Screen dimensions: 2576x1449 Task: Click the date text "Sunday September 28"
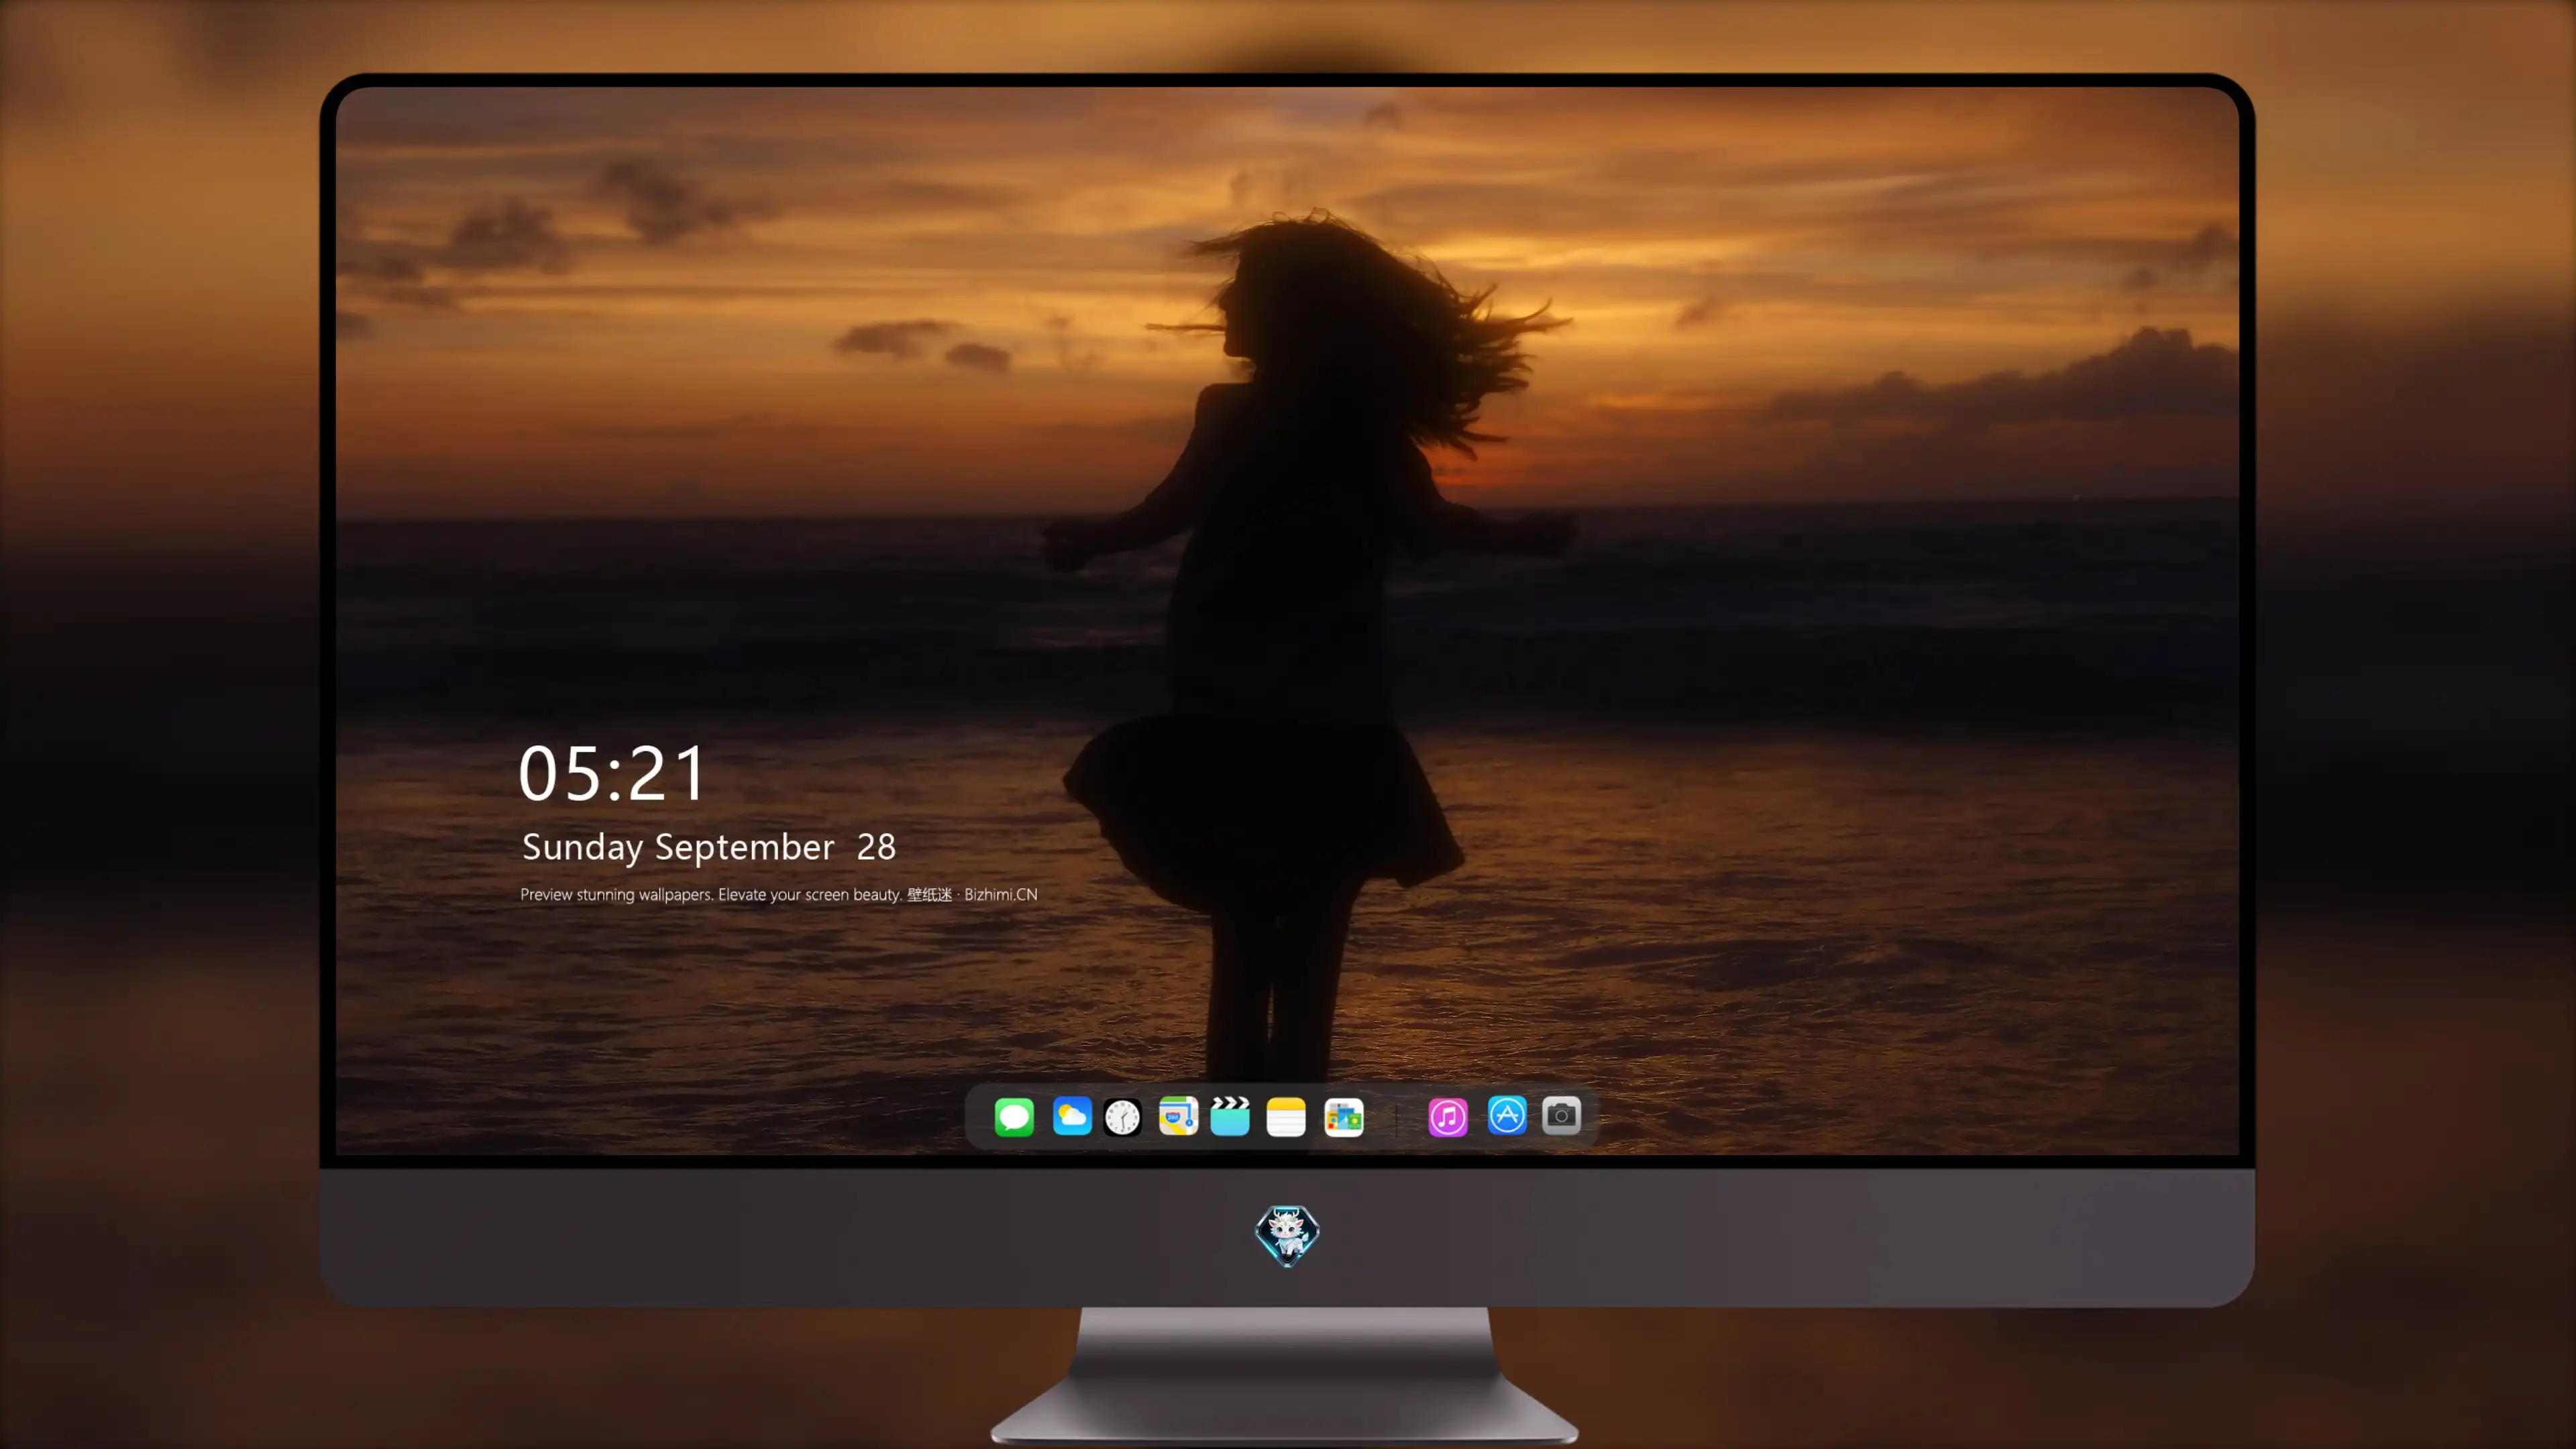709,848
